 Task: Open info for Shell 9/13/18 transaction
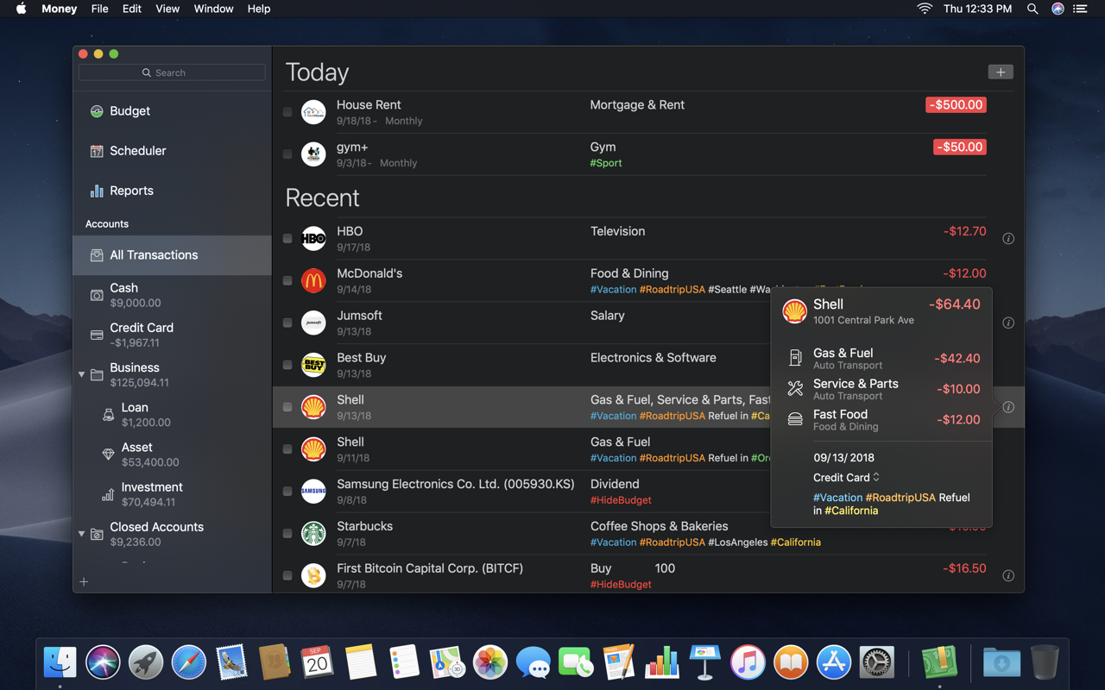(1008, 407)
